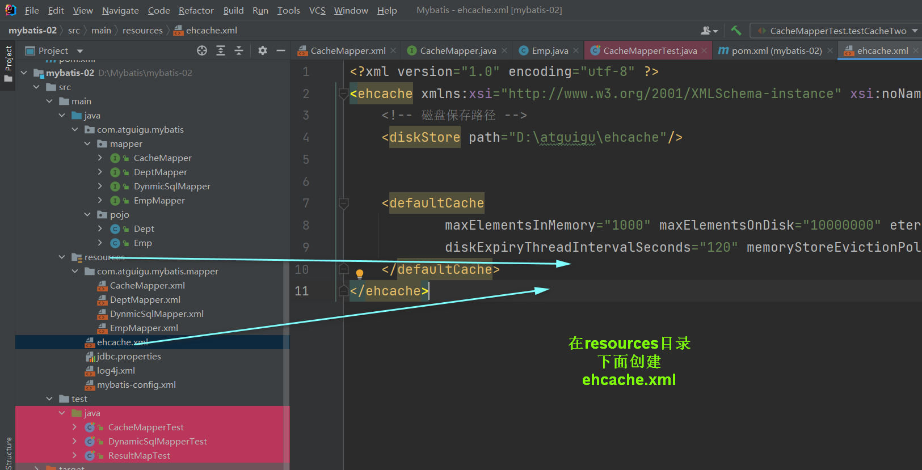Click the maxElementsInMemory attribute text
The image size is (922, 470).
[520, 225]
